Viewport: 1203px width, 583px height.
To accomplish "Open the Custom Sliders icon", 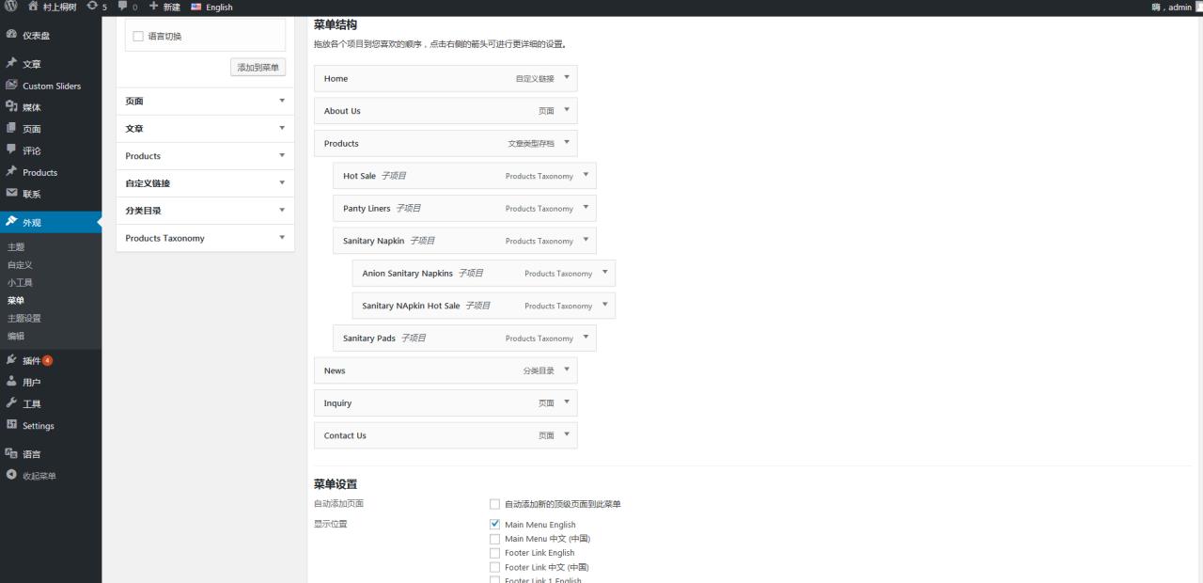I will tap(11, 85).
